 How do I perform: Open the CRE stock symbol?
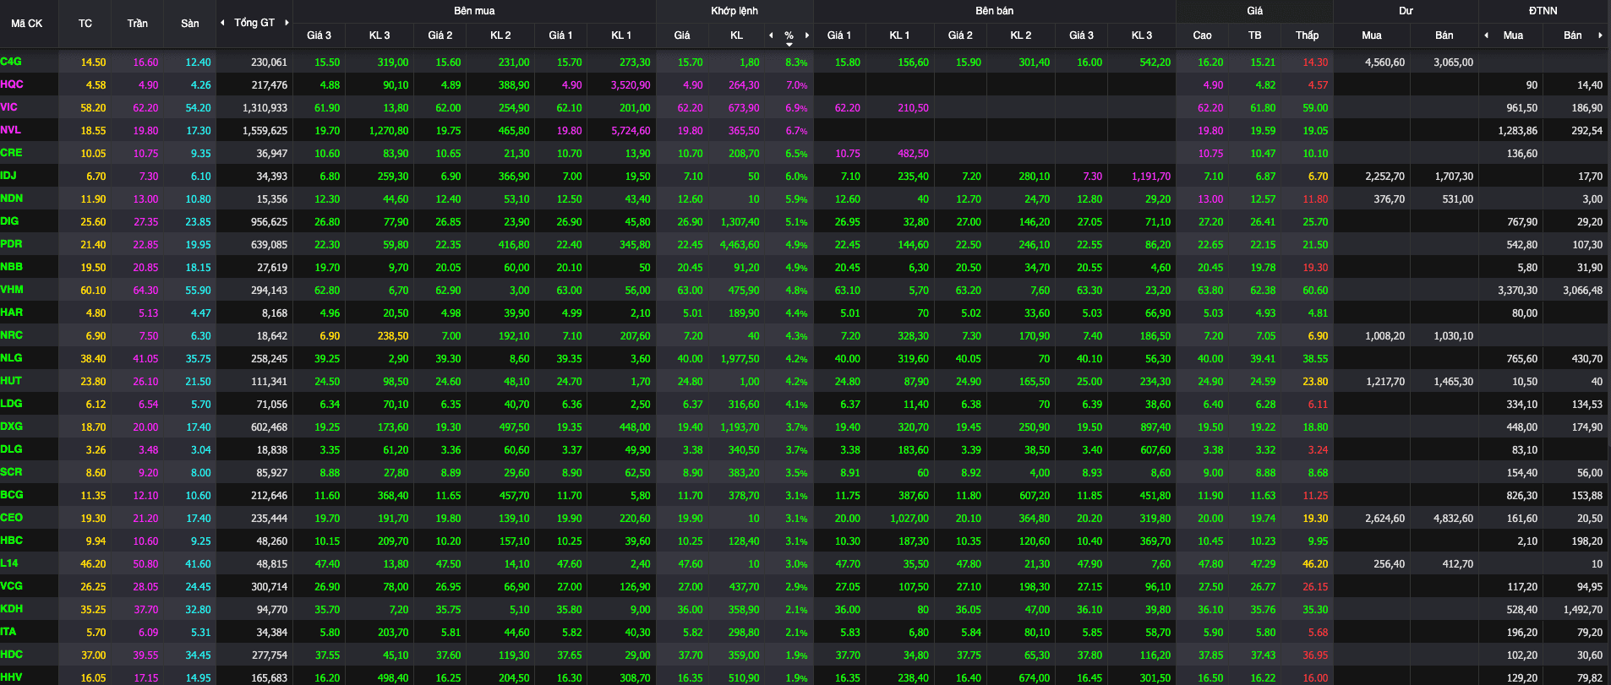coord(11,153)
